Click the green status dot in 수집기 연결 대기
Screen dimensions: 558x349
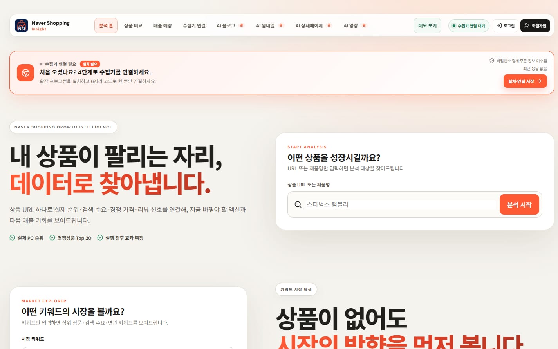pyautogui.click(x=454, y=26)
